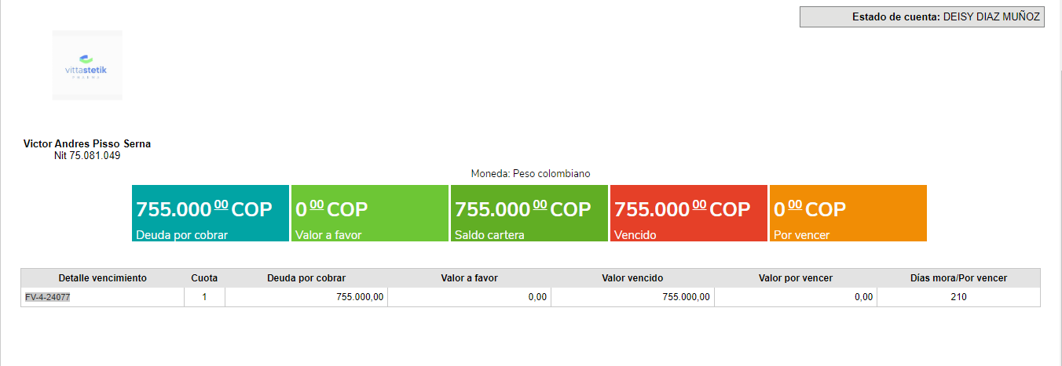Click the red Vencido summary card
Screen dimensions: 1062x366
point(689,213)
